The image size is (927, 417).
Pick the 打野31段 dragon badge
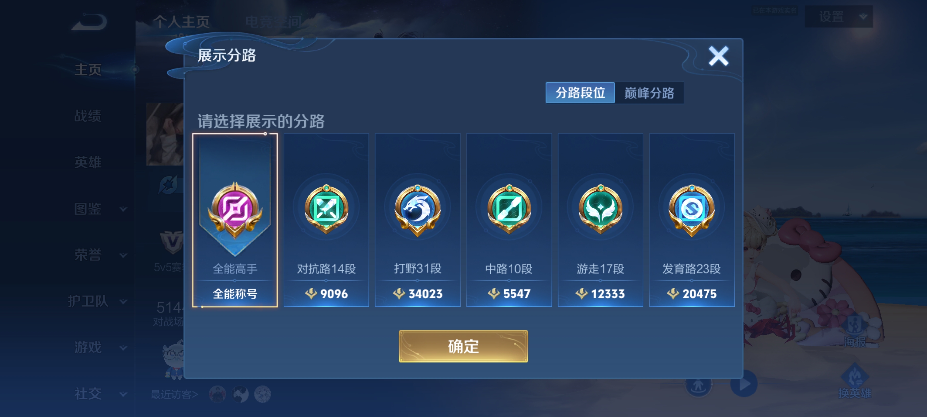[417, 220]
